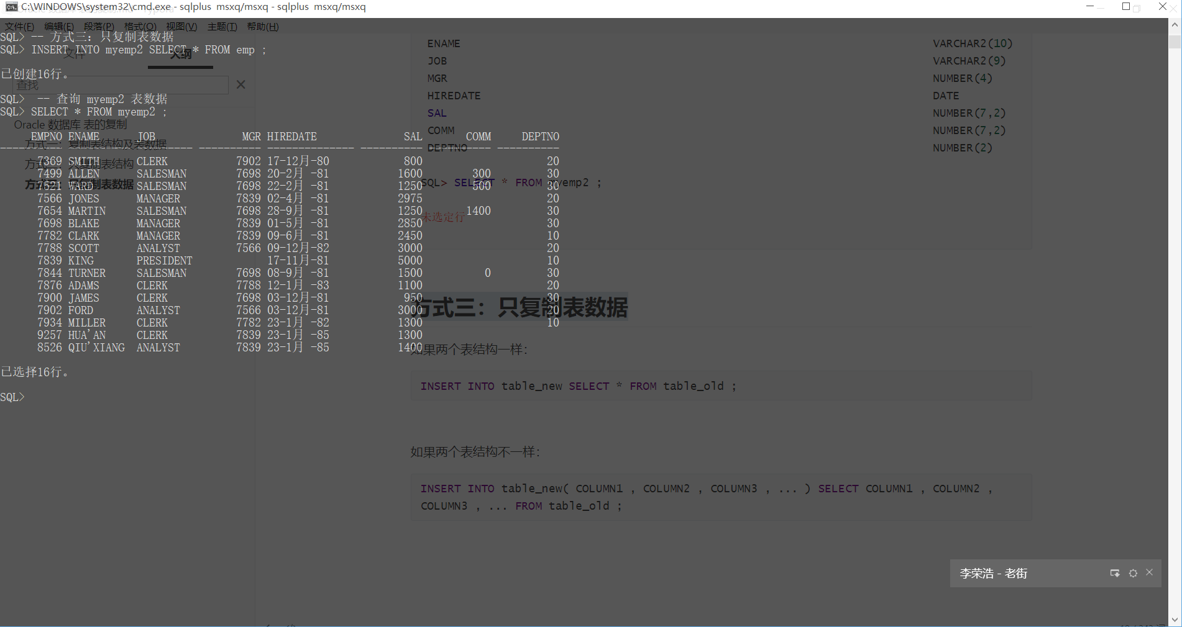Close the search bar using its X icon
Viewport: 1182px width, 627px height.
[241, 84]
